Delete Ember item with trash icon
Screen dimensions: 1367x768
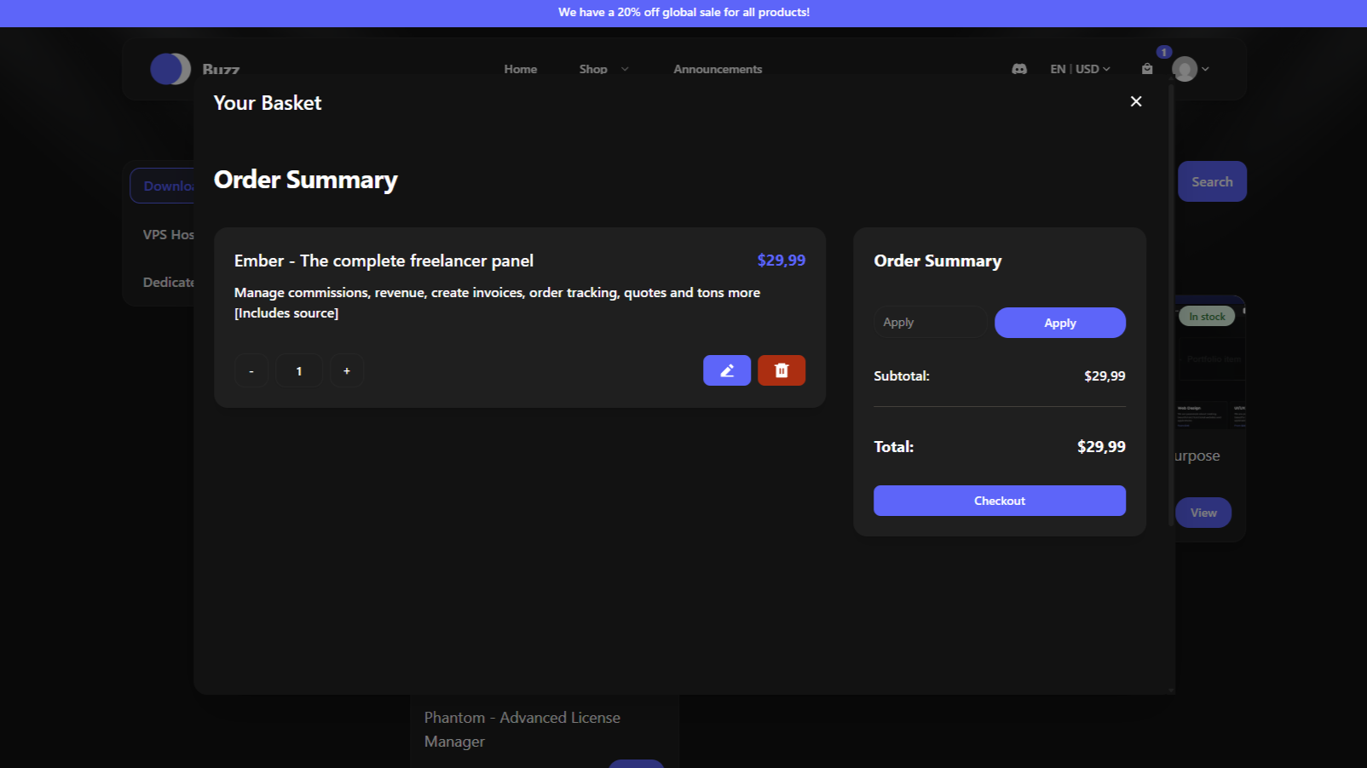(781, 370)
